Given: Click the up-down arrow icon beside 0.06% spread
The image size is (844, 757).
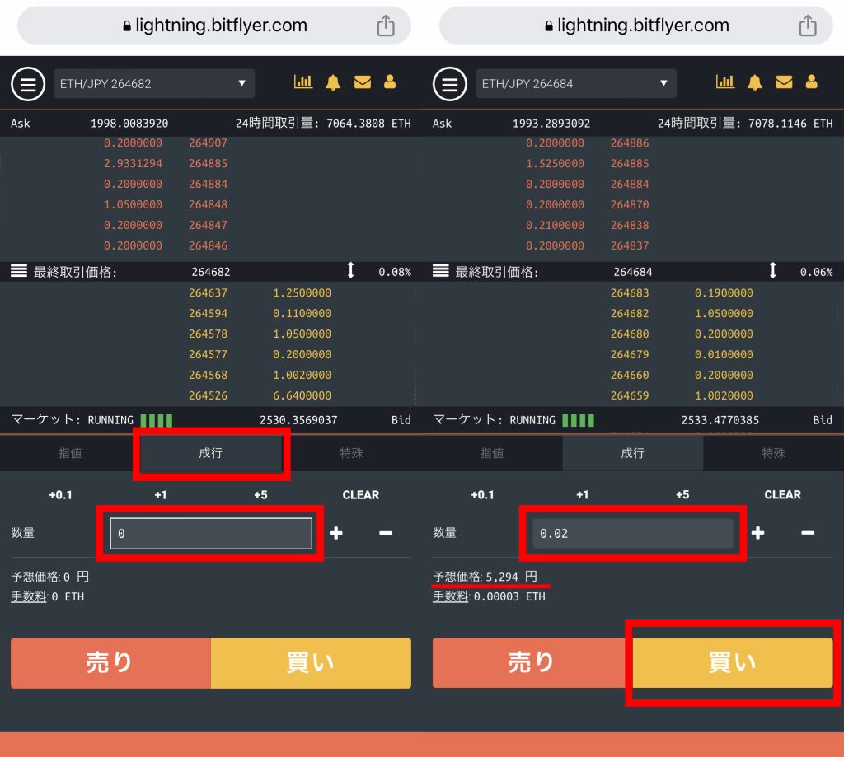Looking at the screenshot, I should tap(772, 271).
